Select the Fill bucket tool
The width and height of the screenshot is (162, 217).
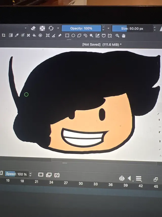point(34,36)
